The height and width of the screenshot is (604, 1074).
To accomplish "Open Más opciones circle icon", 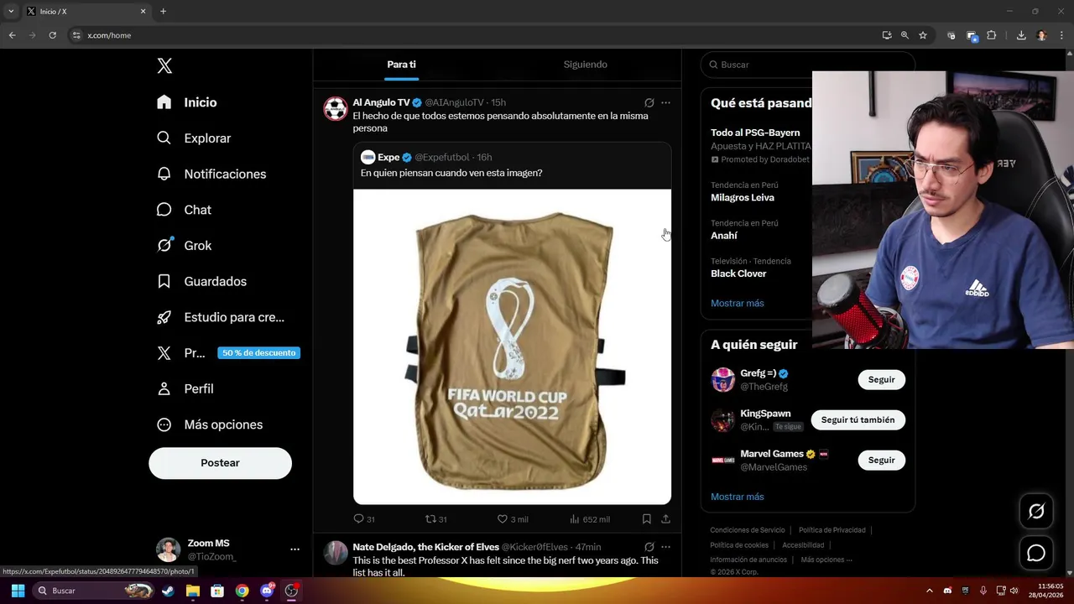I will (164, 424).
